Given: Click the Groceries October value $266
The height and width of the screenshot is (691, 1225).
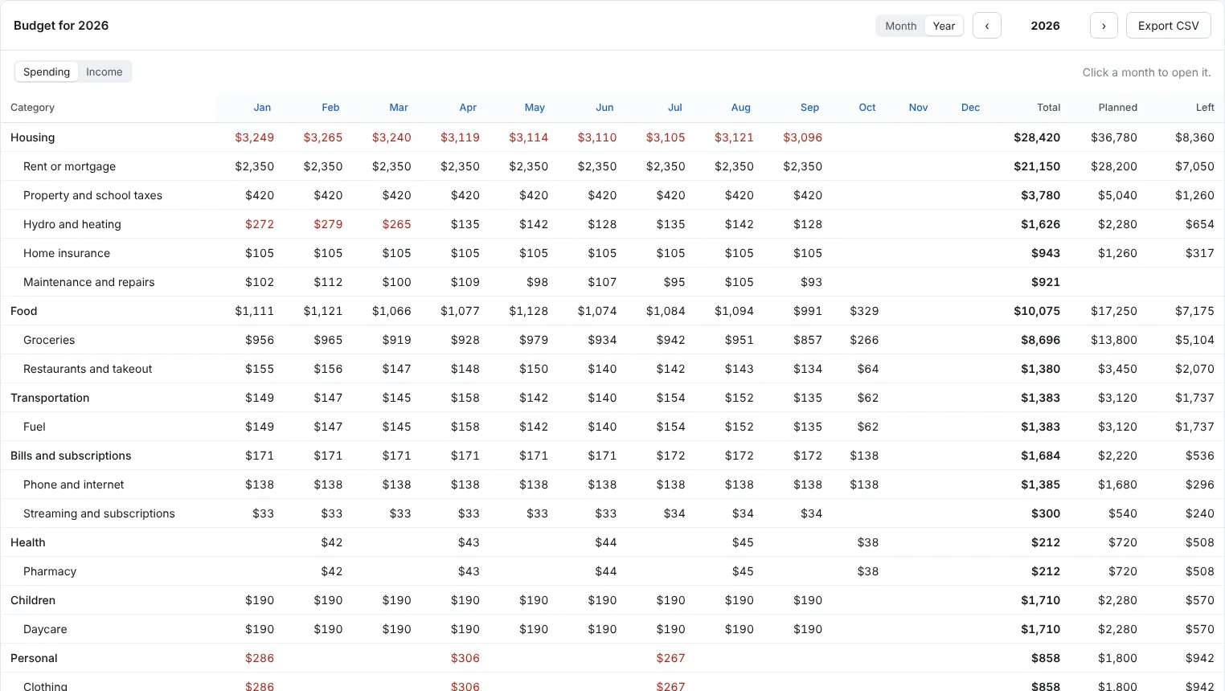Looking at the screenshot, I should [864, 340].
